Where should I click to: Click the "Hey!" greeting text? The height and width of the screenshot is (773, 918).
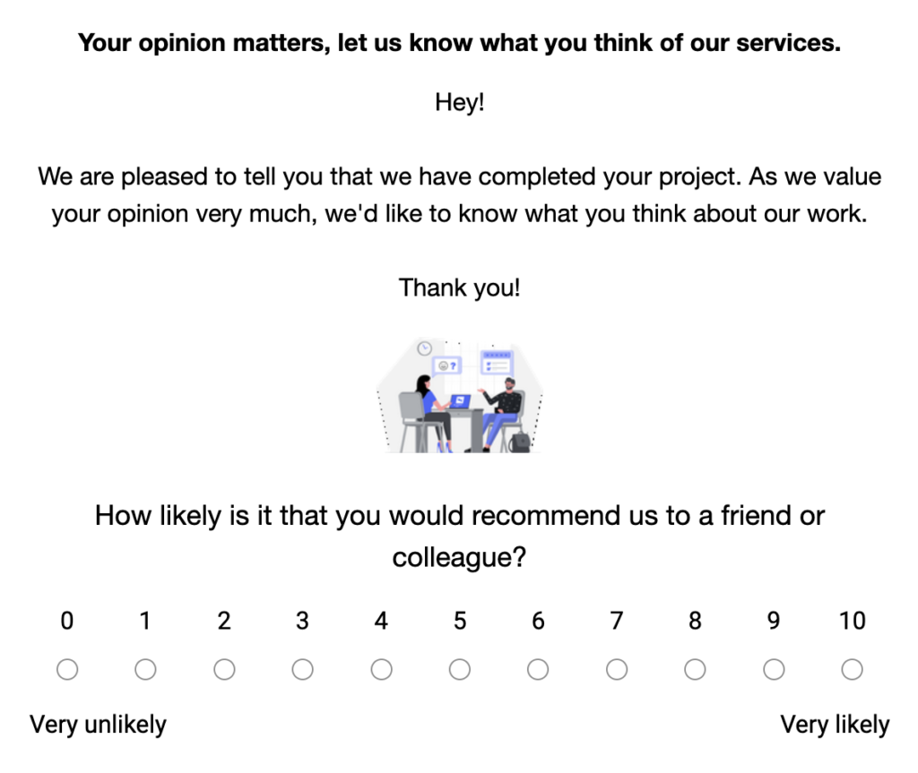[459, 102]
